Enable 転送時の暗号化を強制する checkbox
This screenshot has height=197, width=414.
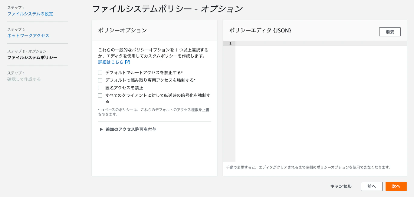coord(100,95)
